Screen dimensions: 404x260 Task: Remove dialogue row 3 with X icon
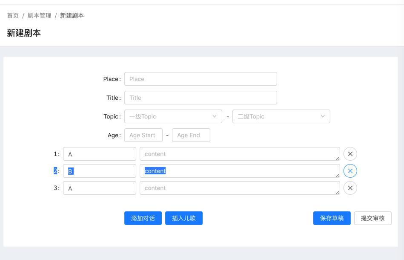pyautogui.click(x=350, y=188)
